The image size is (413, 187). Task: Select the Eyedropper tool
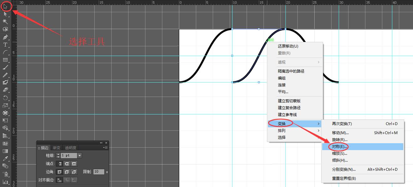5,159
